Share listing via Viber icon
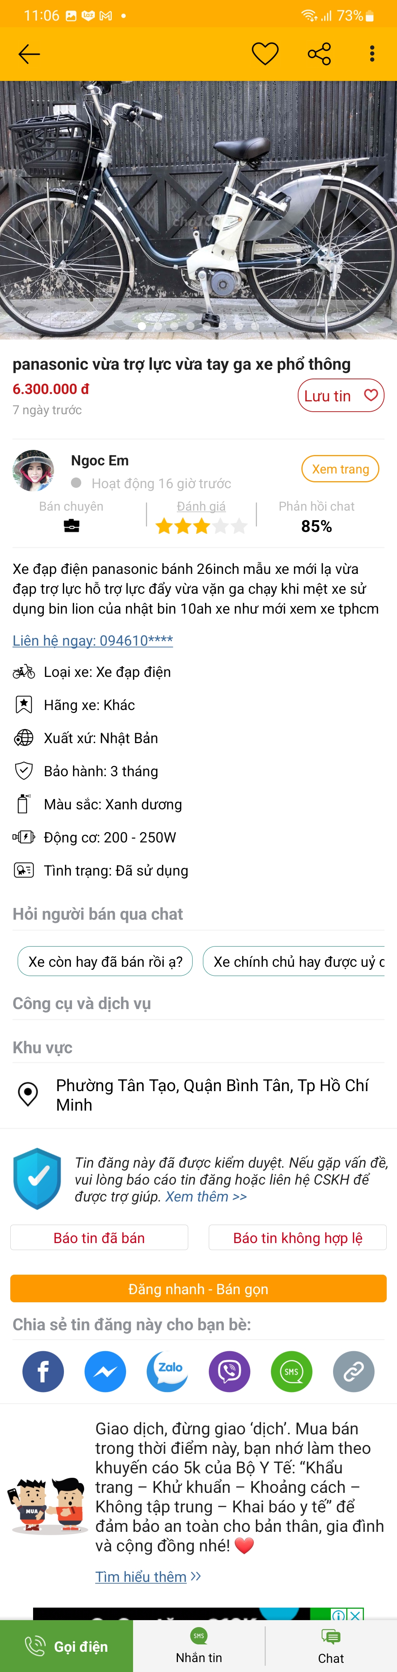Image resolution: width=397 pixels, height=1672 pixels. click(229, 1371)
